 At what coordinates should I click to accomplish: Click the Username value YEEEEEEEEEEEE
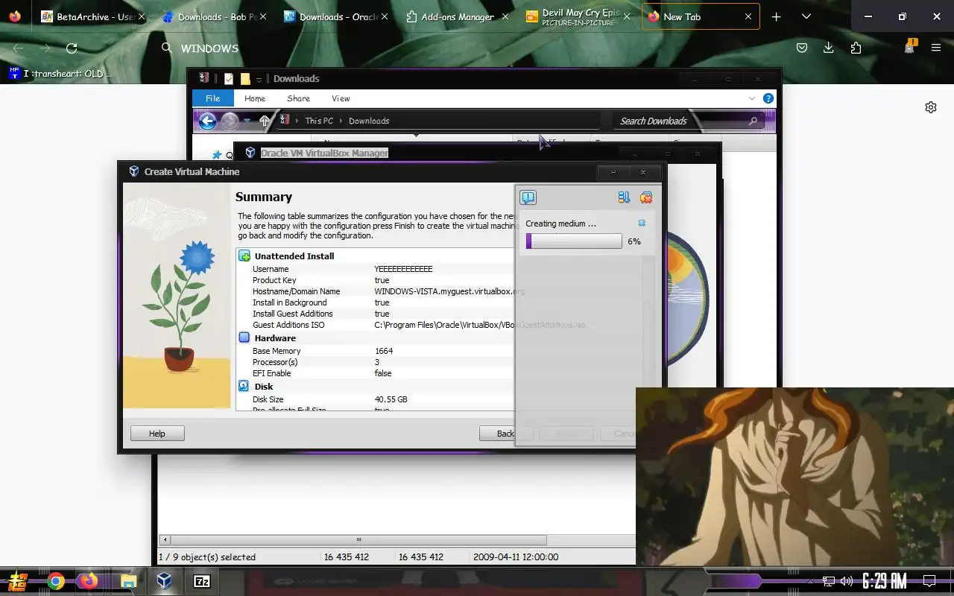pyautogui.click(x=403, y=269)
